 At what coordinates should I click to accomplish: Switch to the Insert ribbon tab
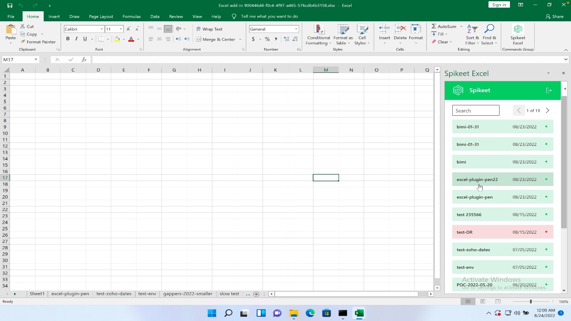click(54, 16)
